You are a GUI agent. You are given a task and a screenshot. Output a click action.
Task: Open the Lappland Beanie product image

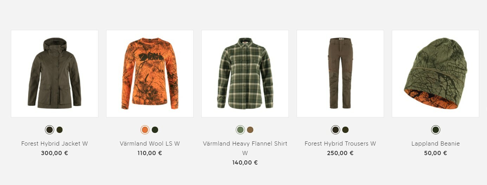[435, 74]
